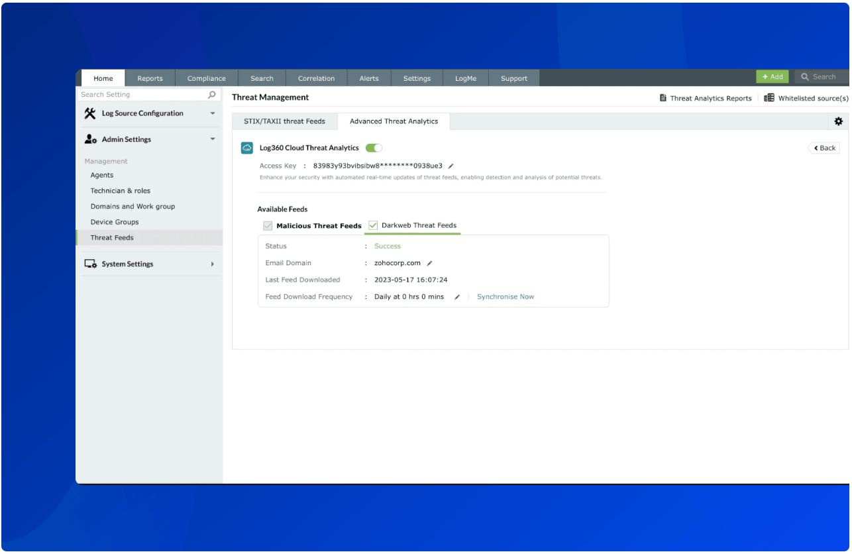Click the green Add button
This screenshot has width=852, height=554.
pos(772,77)
